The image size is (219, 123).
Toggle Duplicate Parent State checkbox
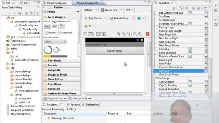190,56
